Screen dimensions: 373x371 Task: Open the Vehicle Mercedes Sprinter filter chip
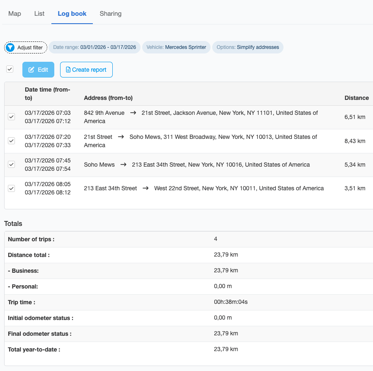pos(176,47)
